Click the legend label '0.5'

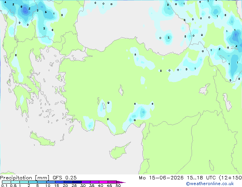13,185
